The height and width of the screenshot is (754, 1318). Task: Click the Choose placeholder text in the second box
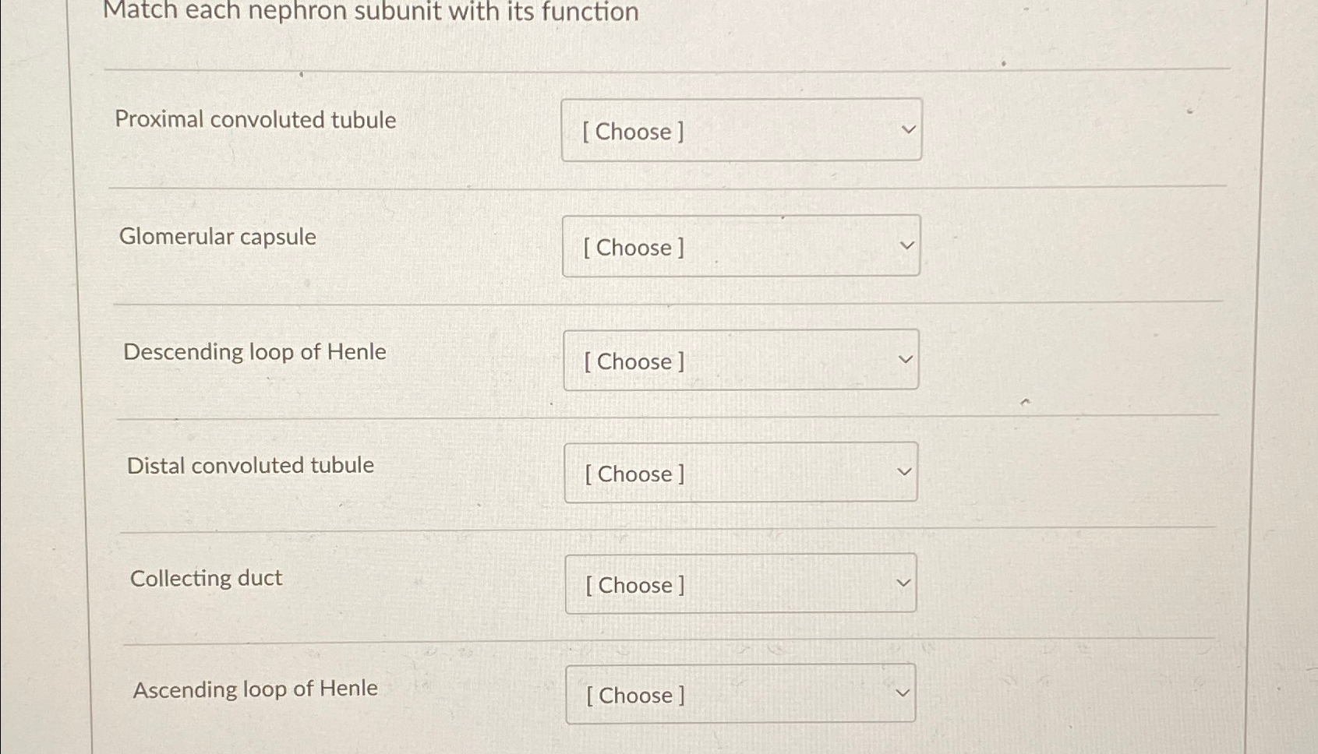[x=632, y=248]
